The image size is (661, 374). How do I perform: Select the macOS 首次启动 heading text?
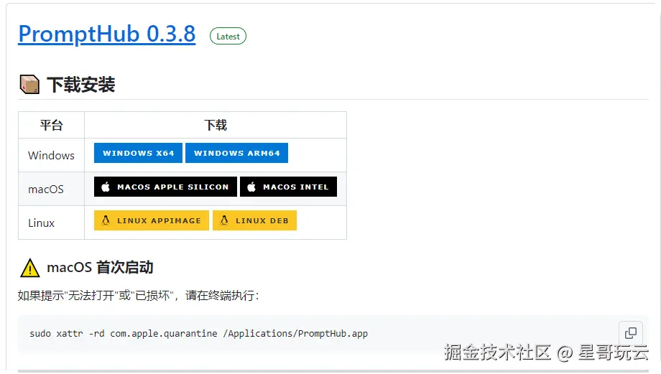(100, 268)
